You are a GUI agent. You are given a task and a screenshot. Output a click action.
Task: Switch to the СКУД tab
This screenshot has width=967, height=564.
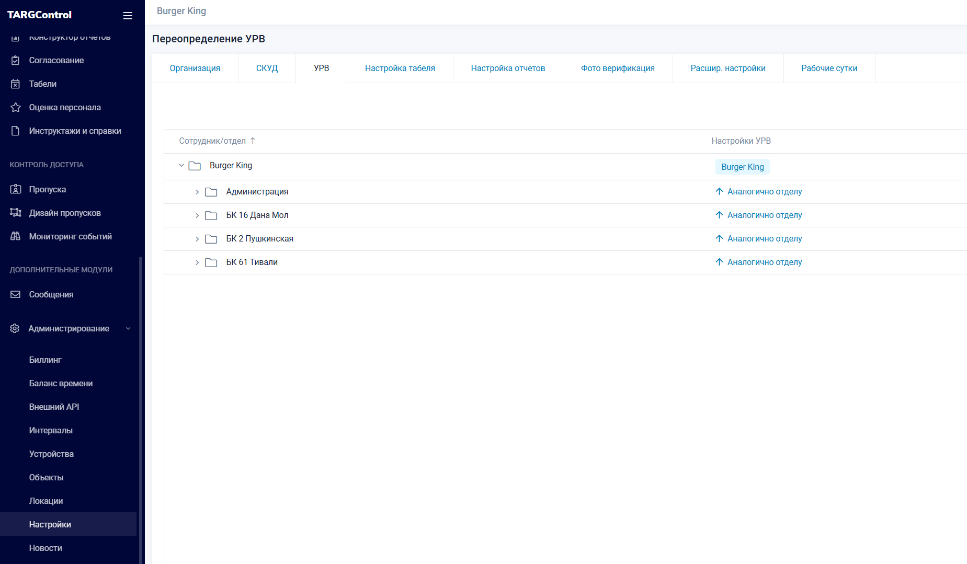[x=267, y=68]
